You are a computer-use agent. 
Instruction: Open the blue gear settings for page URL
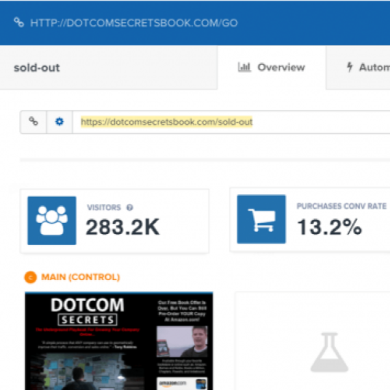[x=59, y=122]
